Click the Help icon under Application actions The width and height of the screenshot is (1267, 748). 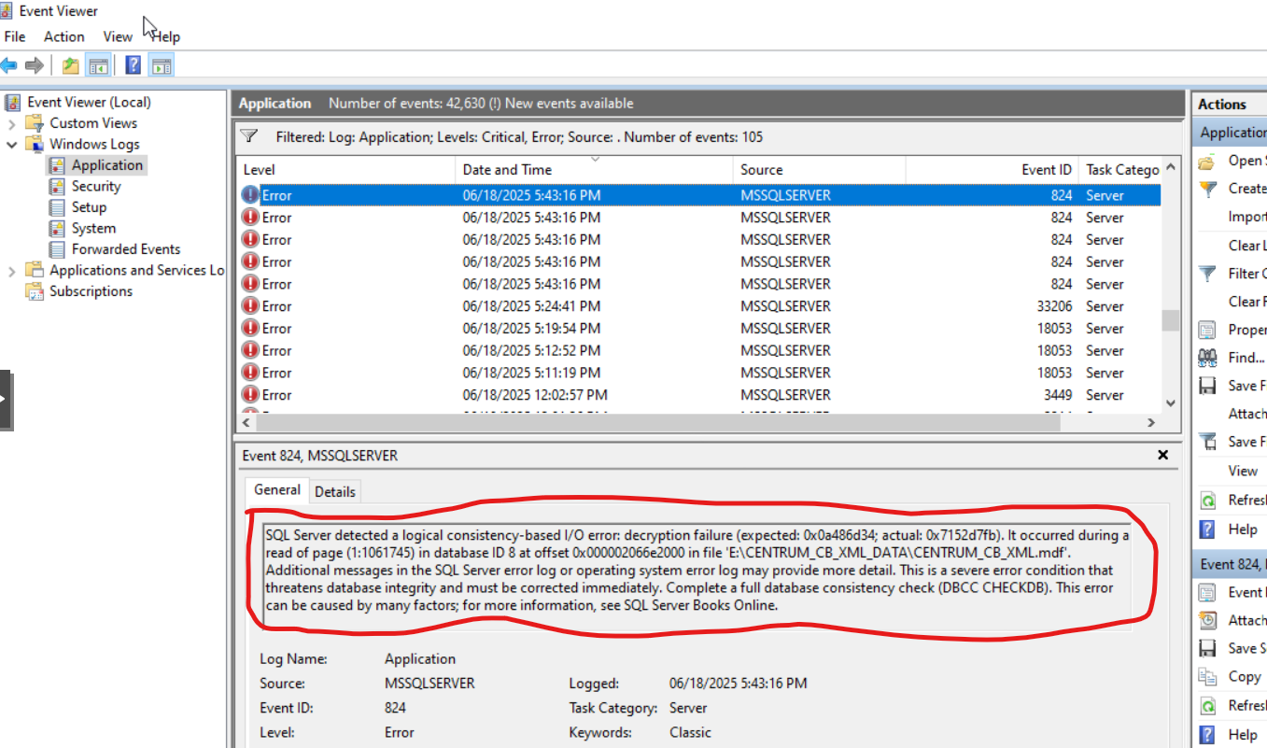point(1207,529)
